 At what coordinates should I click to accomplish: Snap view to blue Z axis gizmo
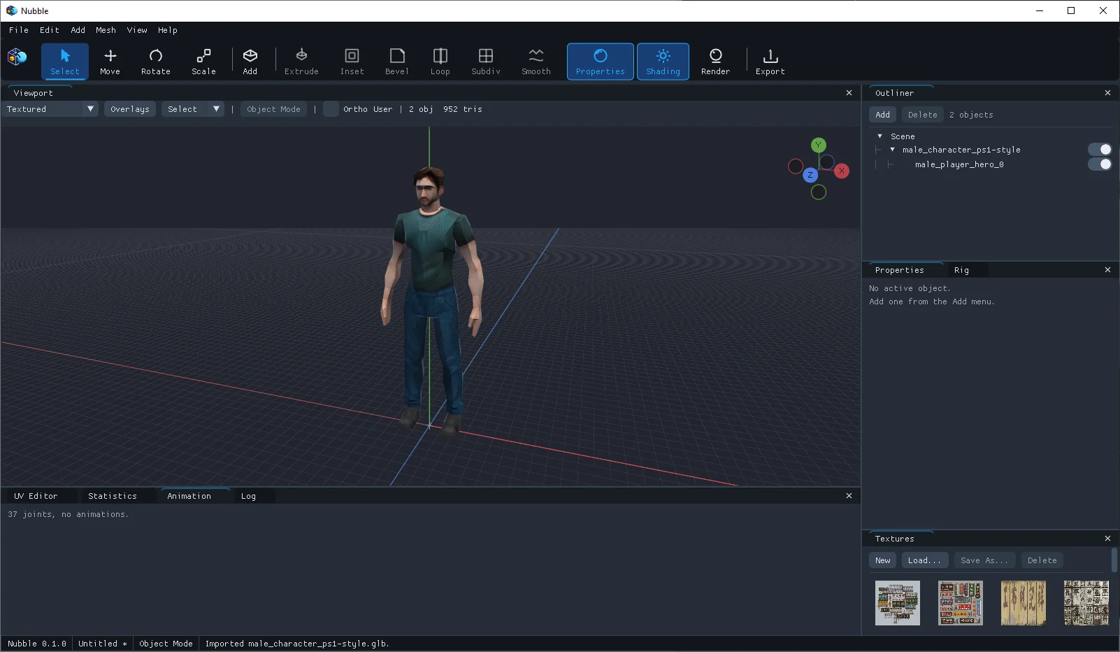coord(810,175)
